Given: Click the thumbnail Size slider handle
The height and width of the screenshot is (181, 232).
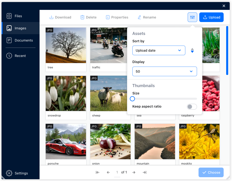Looking at the screenshot, I should click(132, 99).
